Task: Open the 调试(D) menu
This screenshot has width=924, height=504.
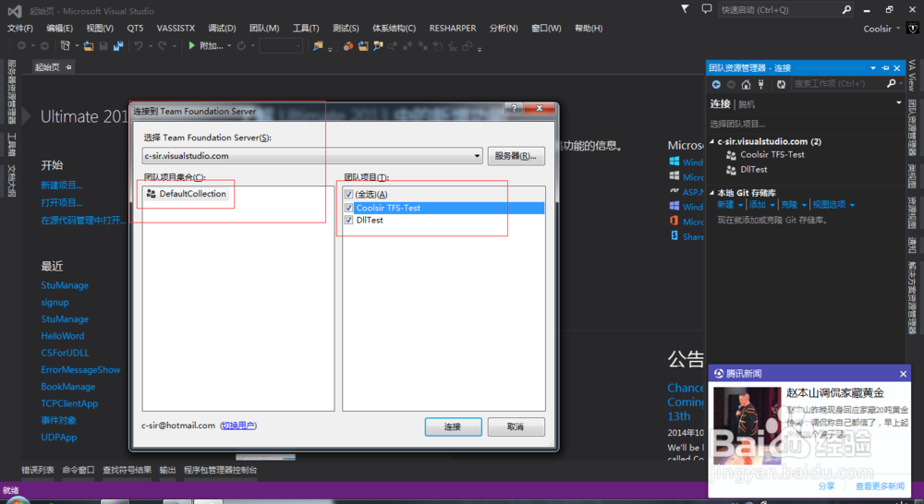Action: [222, 29]
